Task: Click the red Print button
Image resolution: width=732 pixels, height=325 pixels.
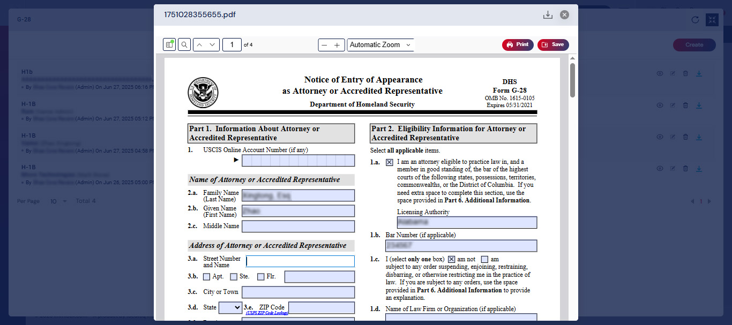Action: click(x=518, y=45)
